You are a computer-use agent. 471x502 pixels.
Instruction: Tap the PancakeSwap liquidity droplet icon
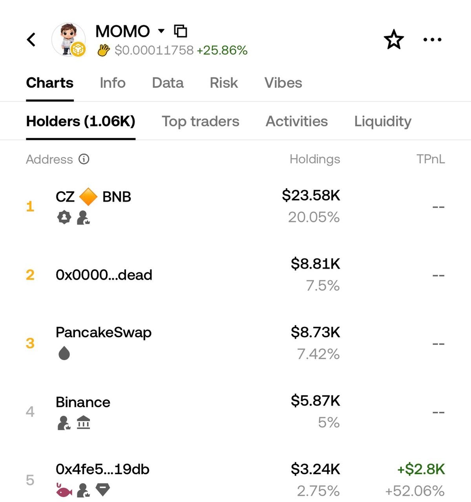(x=64, y=353)
